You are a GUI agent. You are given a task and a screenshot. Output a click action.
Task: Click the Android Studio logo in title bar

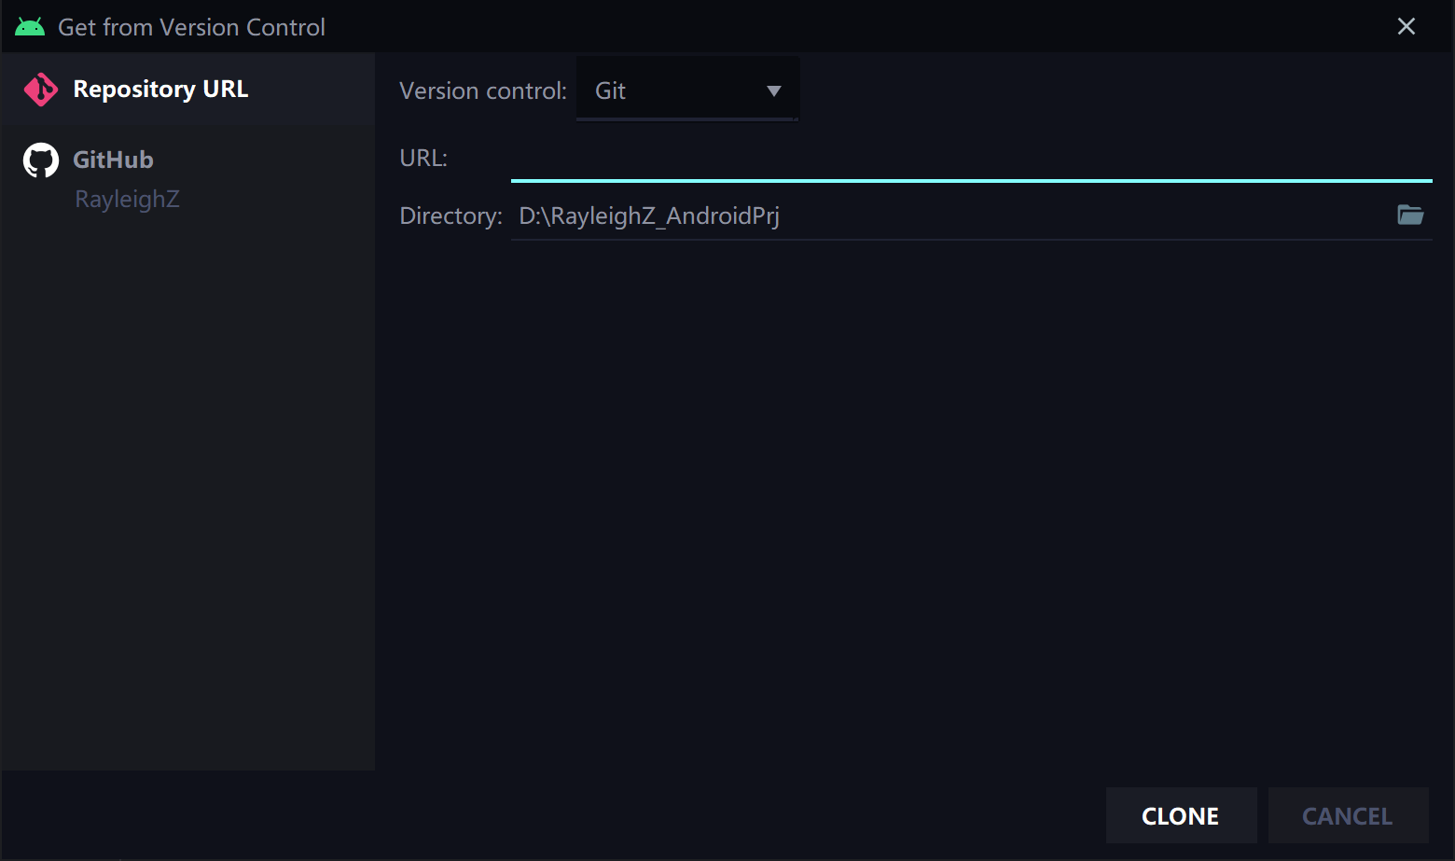click(x=30, y=27)
